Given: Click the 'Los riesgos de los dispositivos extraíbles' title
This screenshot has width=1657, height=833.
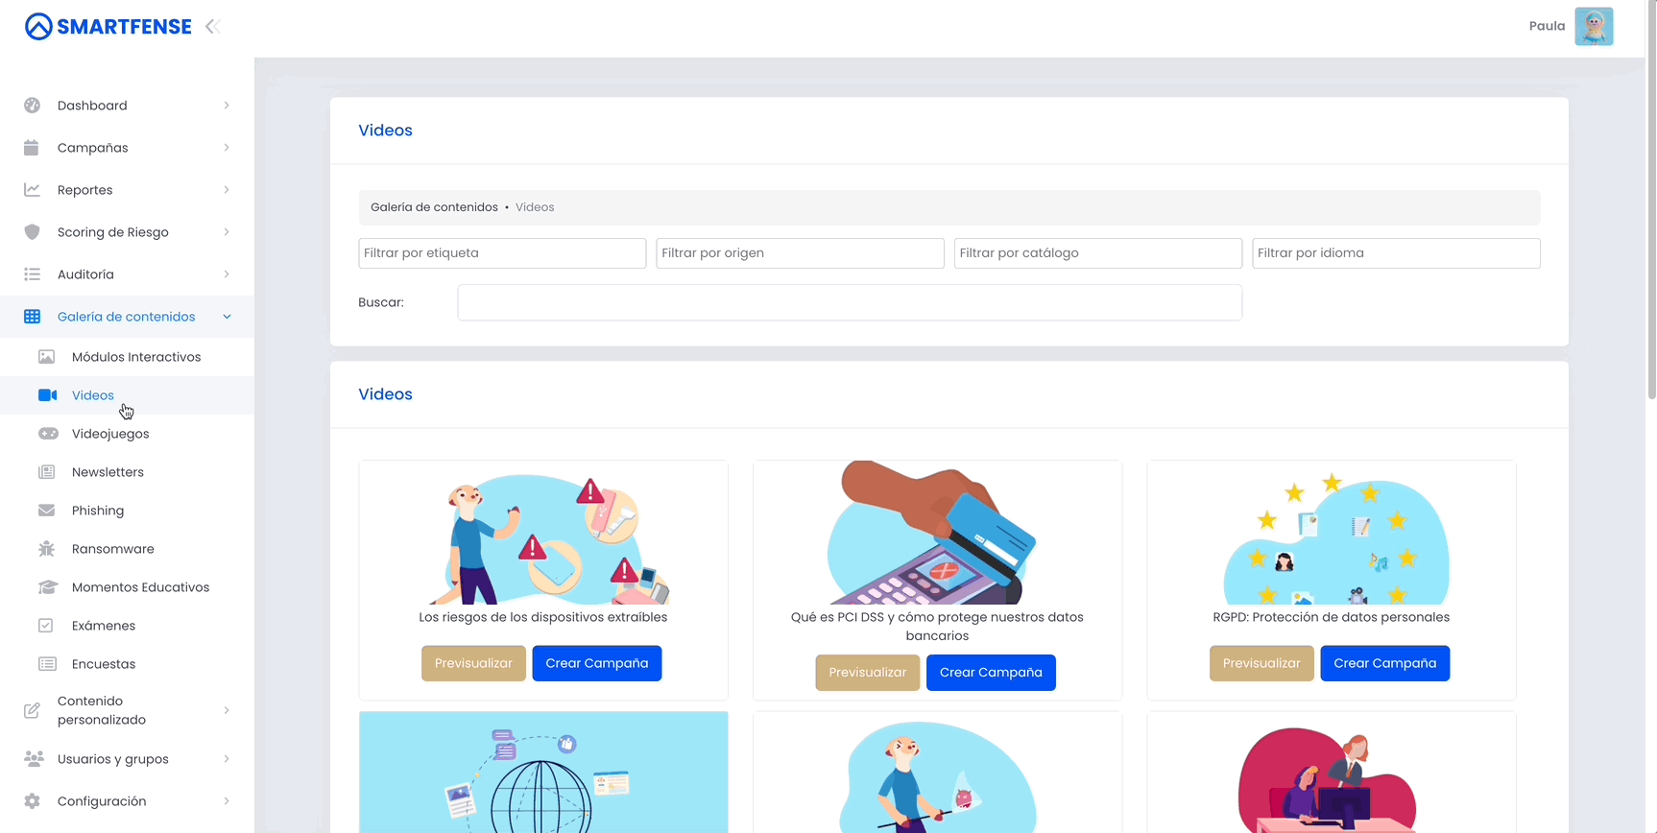Looking at the screenshot, I should [x=543, y=617].
